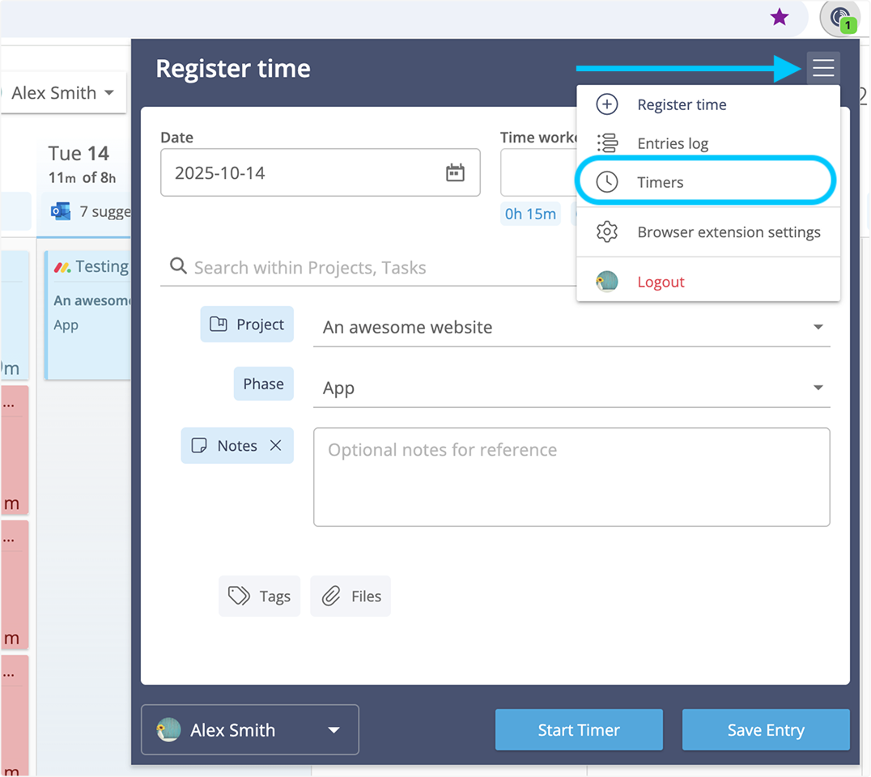This screenshot has height=777, width=871.
Task: Click the clock icon beside Timers
Action: click(x=606, y=181)
